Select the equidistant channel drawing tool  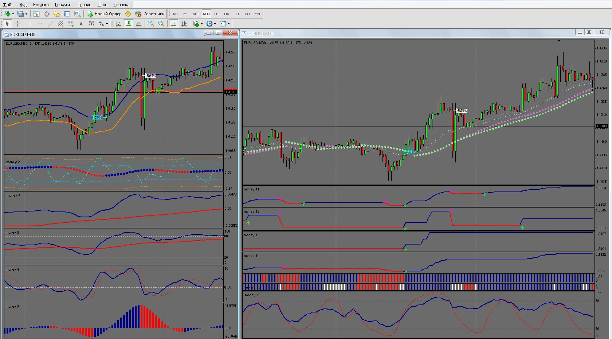click(x=60, y=24)
